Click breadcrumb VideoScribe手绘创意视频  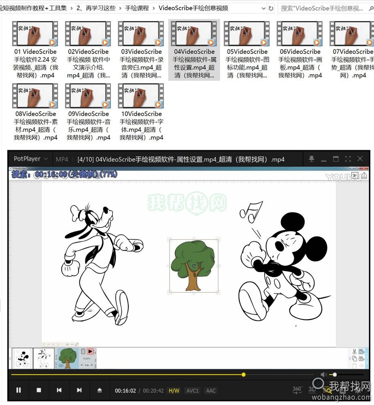(x=193, y=8)
